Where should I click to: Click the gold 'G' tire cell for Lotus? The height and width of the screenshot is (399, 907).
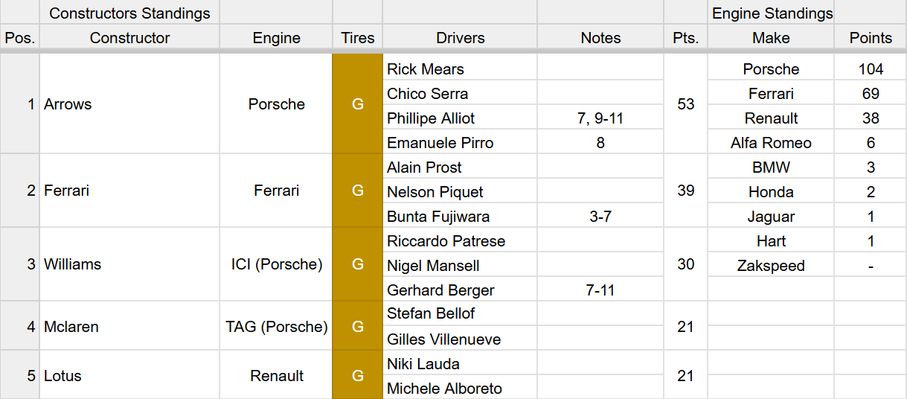tap(357, 375)
